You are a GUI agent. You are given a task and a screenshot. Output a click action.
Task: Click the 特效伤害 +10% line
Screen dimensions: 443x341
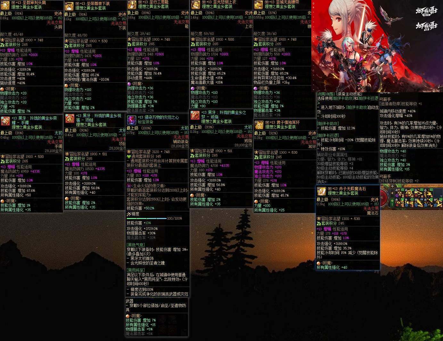(331, 149)
